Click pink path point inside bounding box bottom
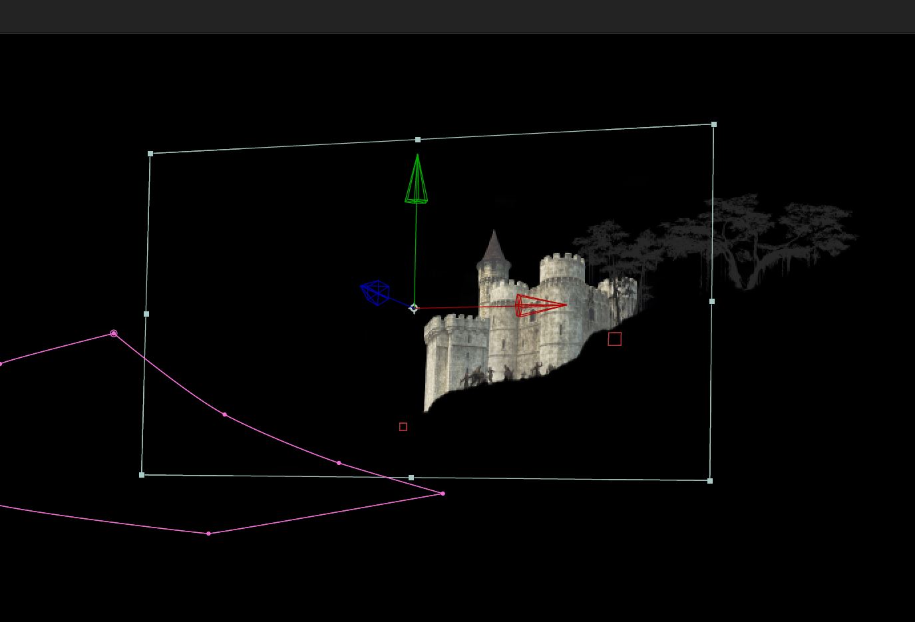The width and height of the screenshot is (915, 622). (339, 463)
